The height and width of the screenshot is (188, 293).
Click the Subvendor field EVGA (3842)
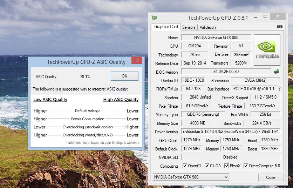coord(255,80)
